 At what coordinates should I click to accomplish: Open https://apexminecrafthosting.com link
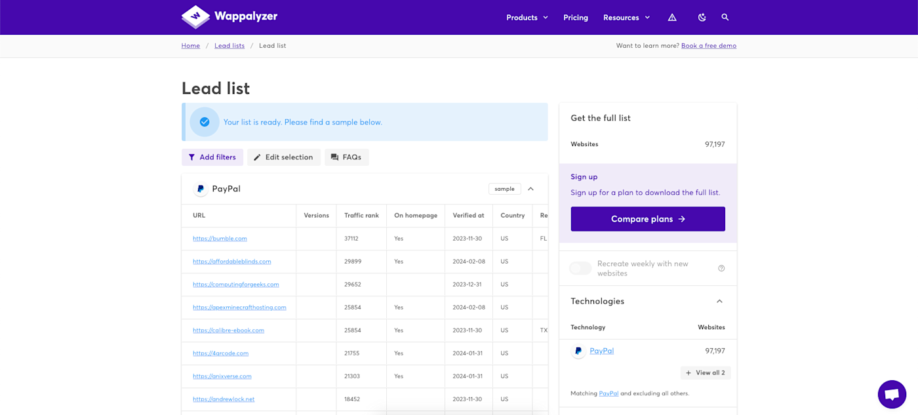coord(239,307)
